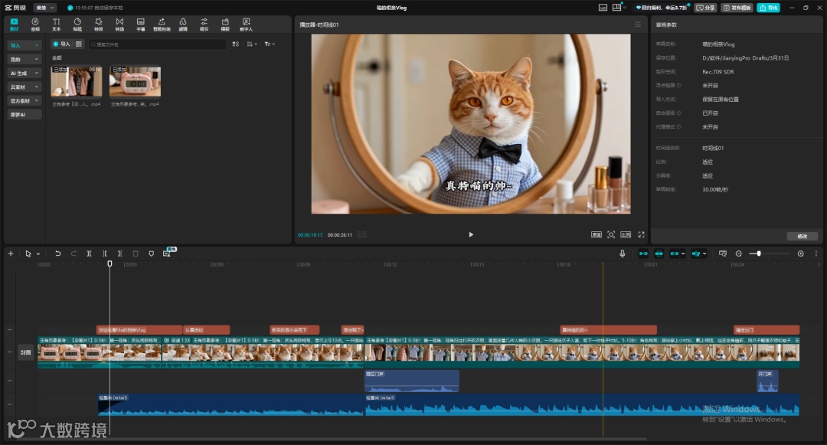The width and height of the screenshot is (827, 445).
Task: Click the 导出 export button
Action: pyautogui.click(x=768, y=8)
